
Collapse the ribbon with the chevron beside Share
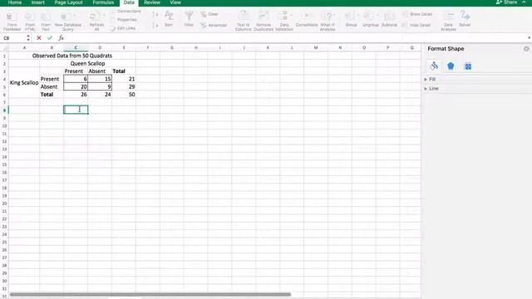pos(524,2)
